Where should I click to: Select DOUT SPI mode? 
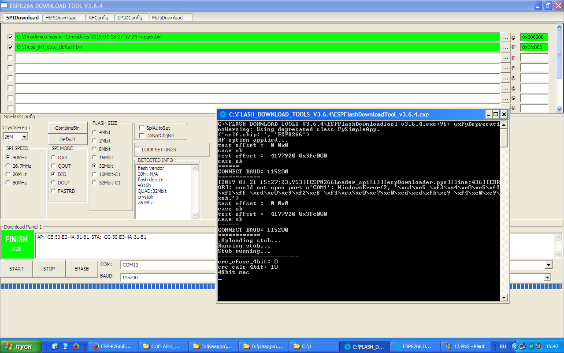coord(53,183)
